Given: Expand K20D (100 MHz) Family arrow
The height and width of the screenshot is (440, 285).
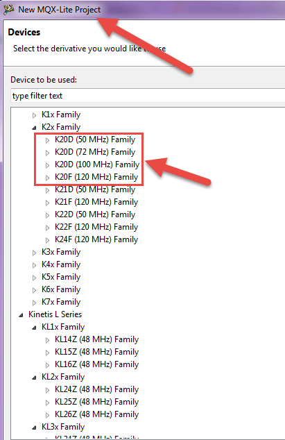Looking at the screenshot, I should [47, 165].
